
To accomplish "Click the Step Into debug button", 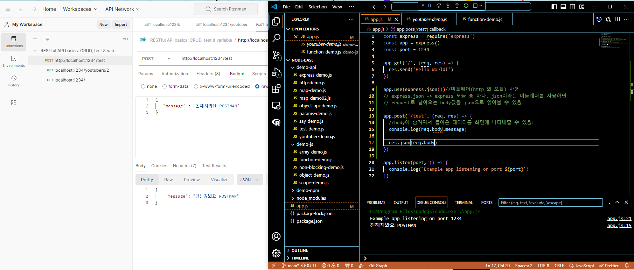I will pyautogui.click(x=448, y=6).
